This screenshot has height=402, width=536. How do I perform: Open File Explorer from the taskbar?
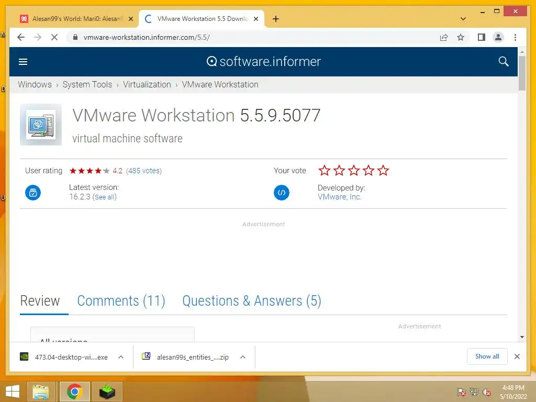coord(41,392)
